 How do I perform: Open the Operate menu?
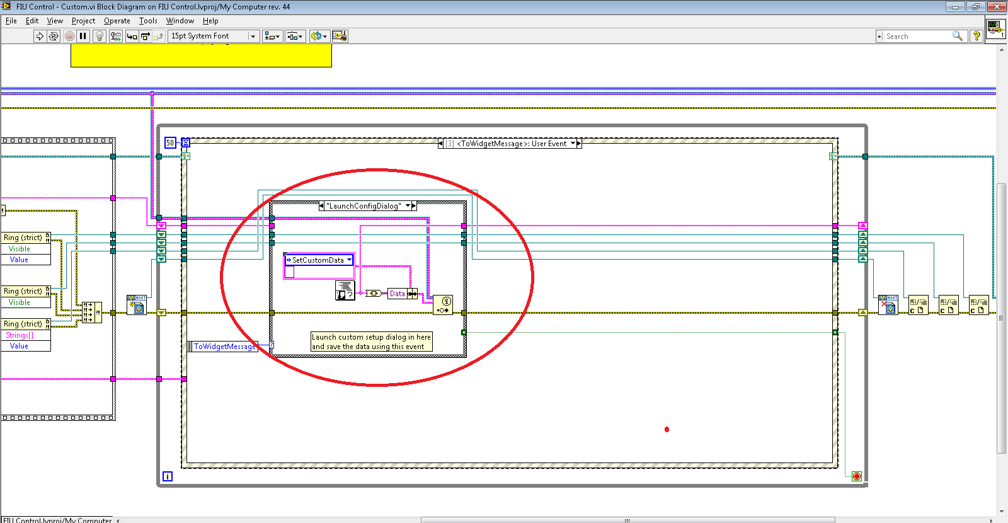117,21
